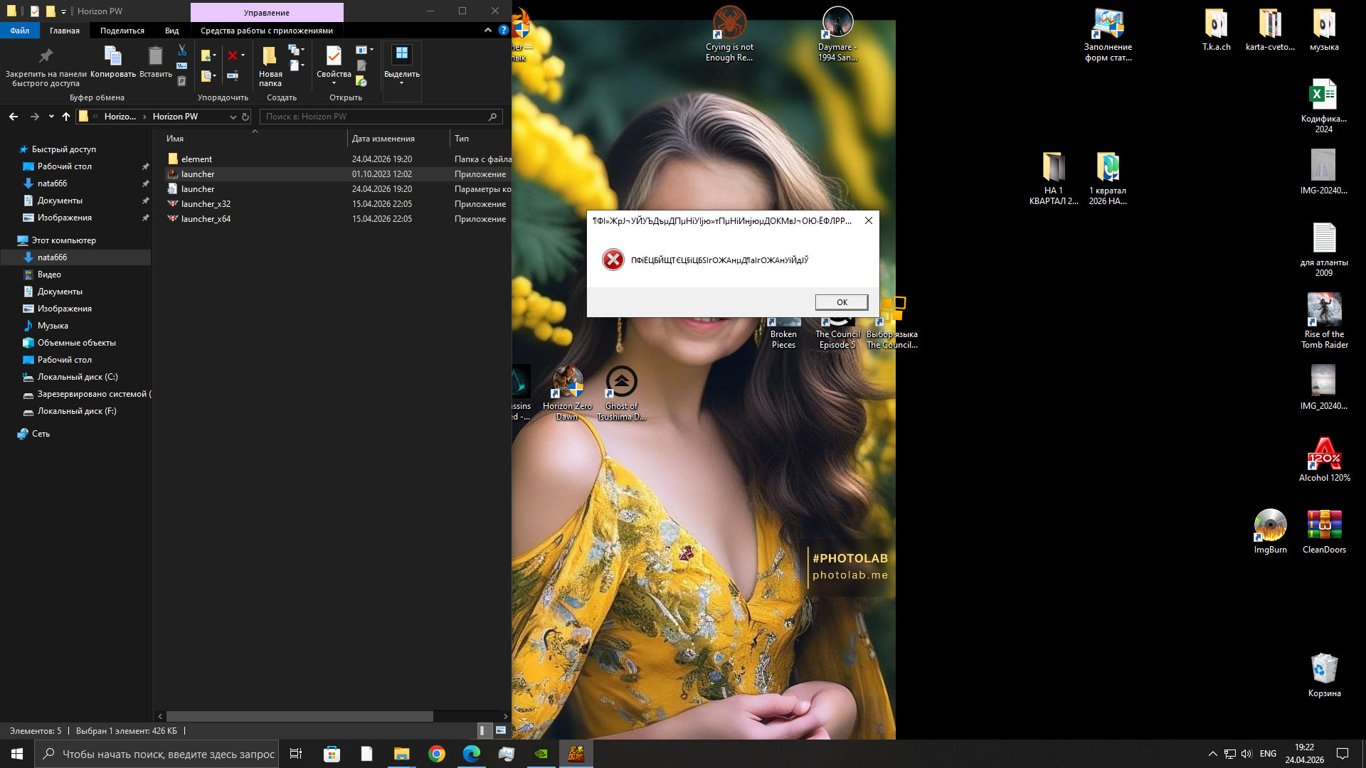Click the Копировать (Copy) ribbon icon
The height and width of the screenshot is (768, 1366).
(x=113, y=62)
